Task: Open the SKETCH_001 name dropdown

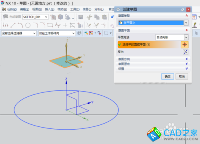Action: pos(35,17)
